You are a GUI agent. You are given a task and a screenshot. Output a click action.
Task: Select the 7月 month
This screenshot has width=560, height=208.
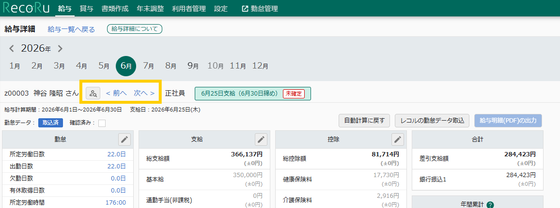148,66
